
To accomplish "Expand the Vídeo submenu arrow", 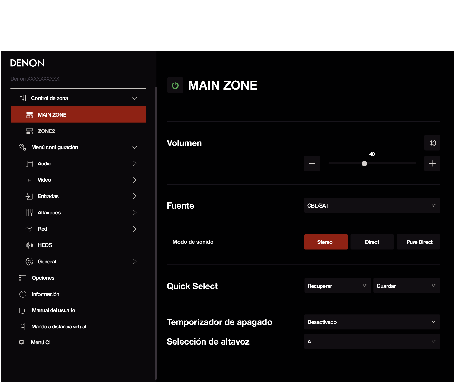I will tap(135, 180).
